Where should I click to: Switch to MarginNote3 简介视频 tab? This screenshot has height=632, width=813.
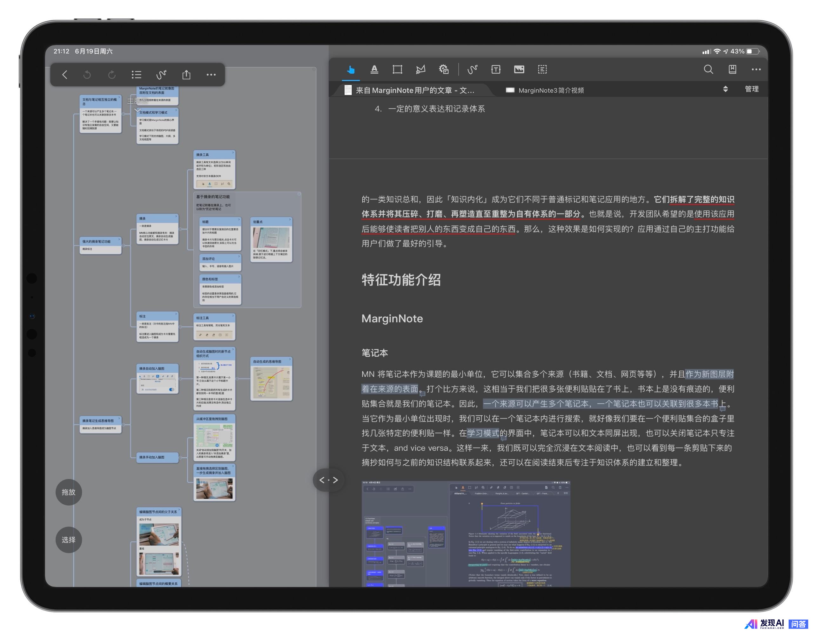tap(545, 90)
